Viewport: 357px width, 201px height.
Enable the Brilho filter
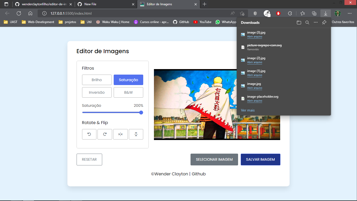97,80
